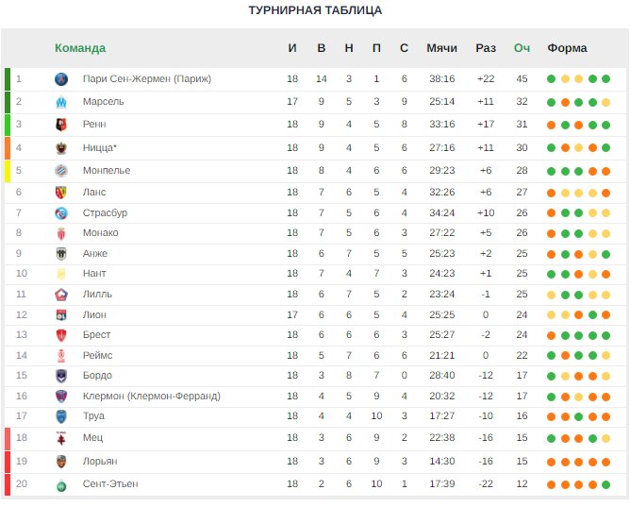Image resolution: width=630 pixels, height=507 pixels.
Task: Click the Paris Saint-Germain club logo
Action: 61,79
